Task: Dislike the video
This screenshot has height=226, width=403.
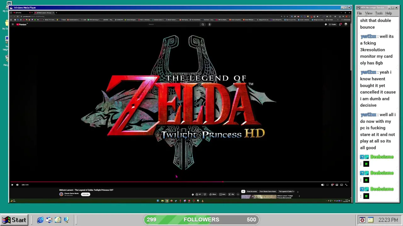Action: point(205,194)
